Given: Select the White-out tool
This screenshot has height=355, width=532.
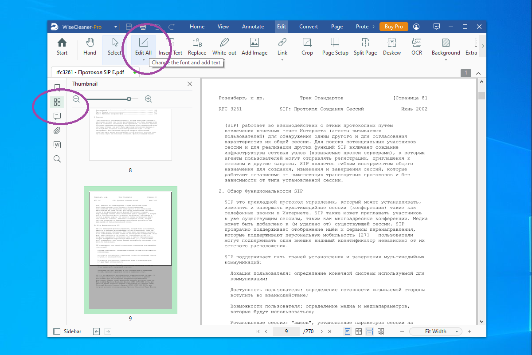Looking at the screenshot, I should pos(224,47).
